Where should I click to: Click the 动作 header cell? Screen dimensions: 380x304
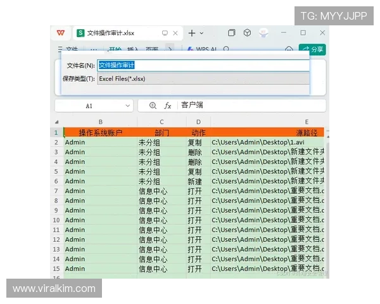tap(198, 132)
